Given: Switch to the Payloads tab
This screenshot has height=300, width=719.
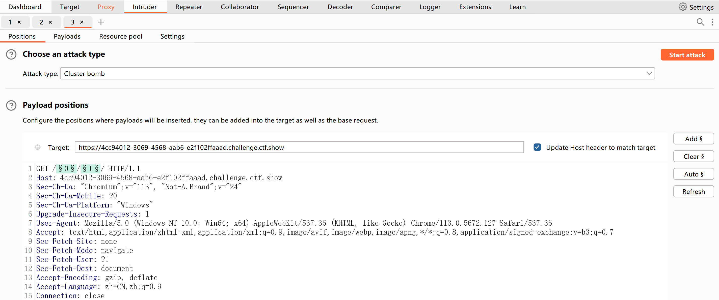Looking at the screenshot, I should point(67,37).
